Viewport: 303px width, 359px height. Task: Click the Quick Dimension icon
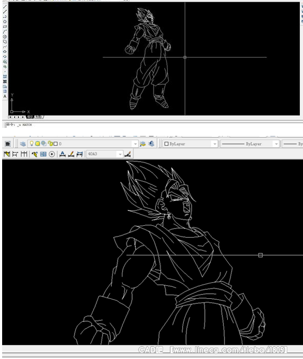pos(7,154)
